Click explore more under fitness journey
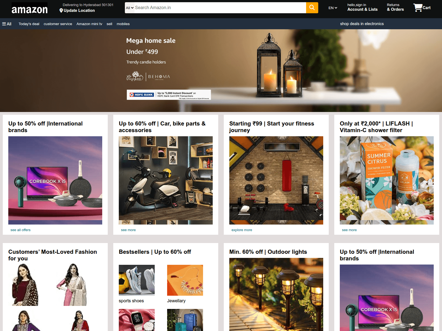Screen dimensions: 442x331 (x=242, y=230)
